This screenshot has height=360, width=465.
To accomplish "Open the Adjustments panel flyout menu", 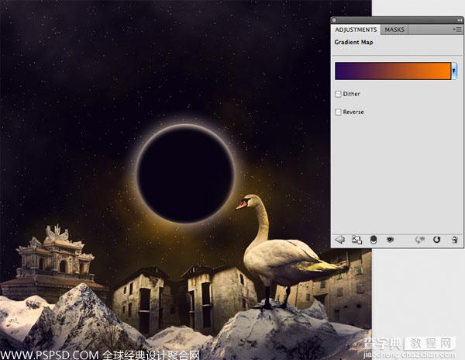I will coord(457,29).
